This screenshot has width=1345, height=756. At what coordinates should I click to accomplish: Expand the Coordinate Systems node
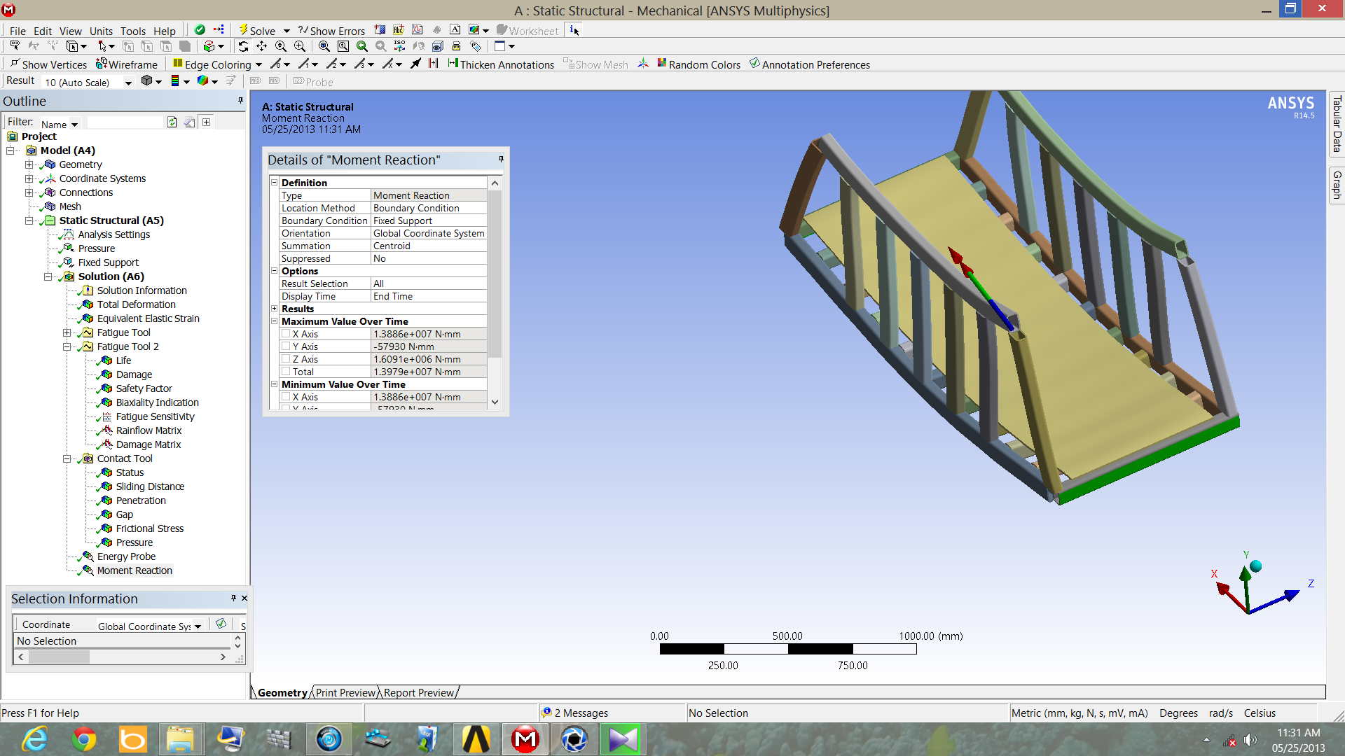[29, 178]
